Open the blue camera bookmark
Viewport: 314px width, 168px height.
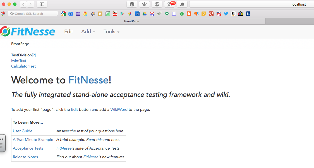[71, 14]
